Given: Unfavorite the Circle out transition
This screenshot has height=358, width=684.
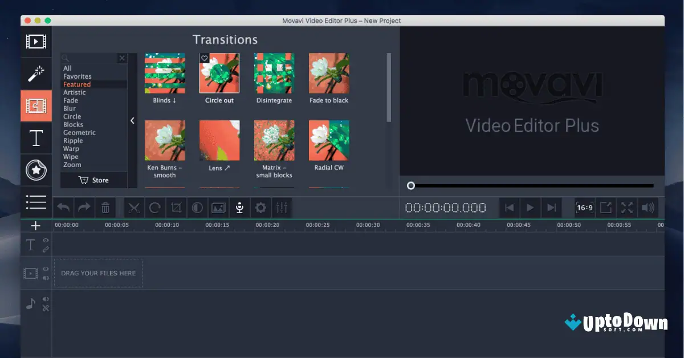Looking at the screenshot, I should (x=205, y=58).
